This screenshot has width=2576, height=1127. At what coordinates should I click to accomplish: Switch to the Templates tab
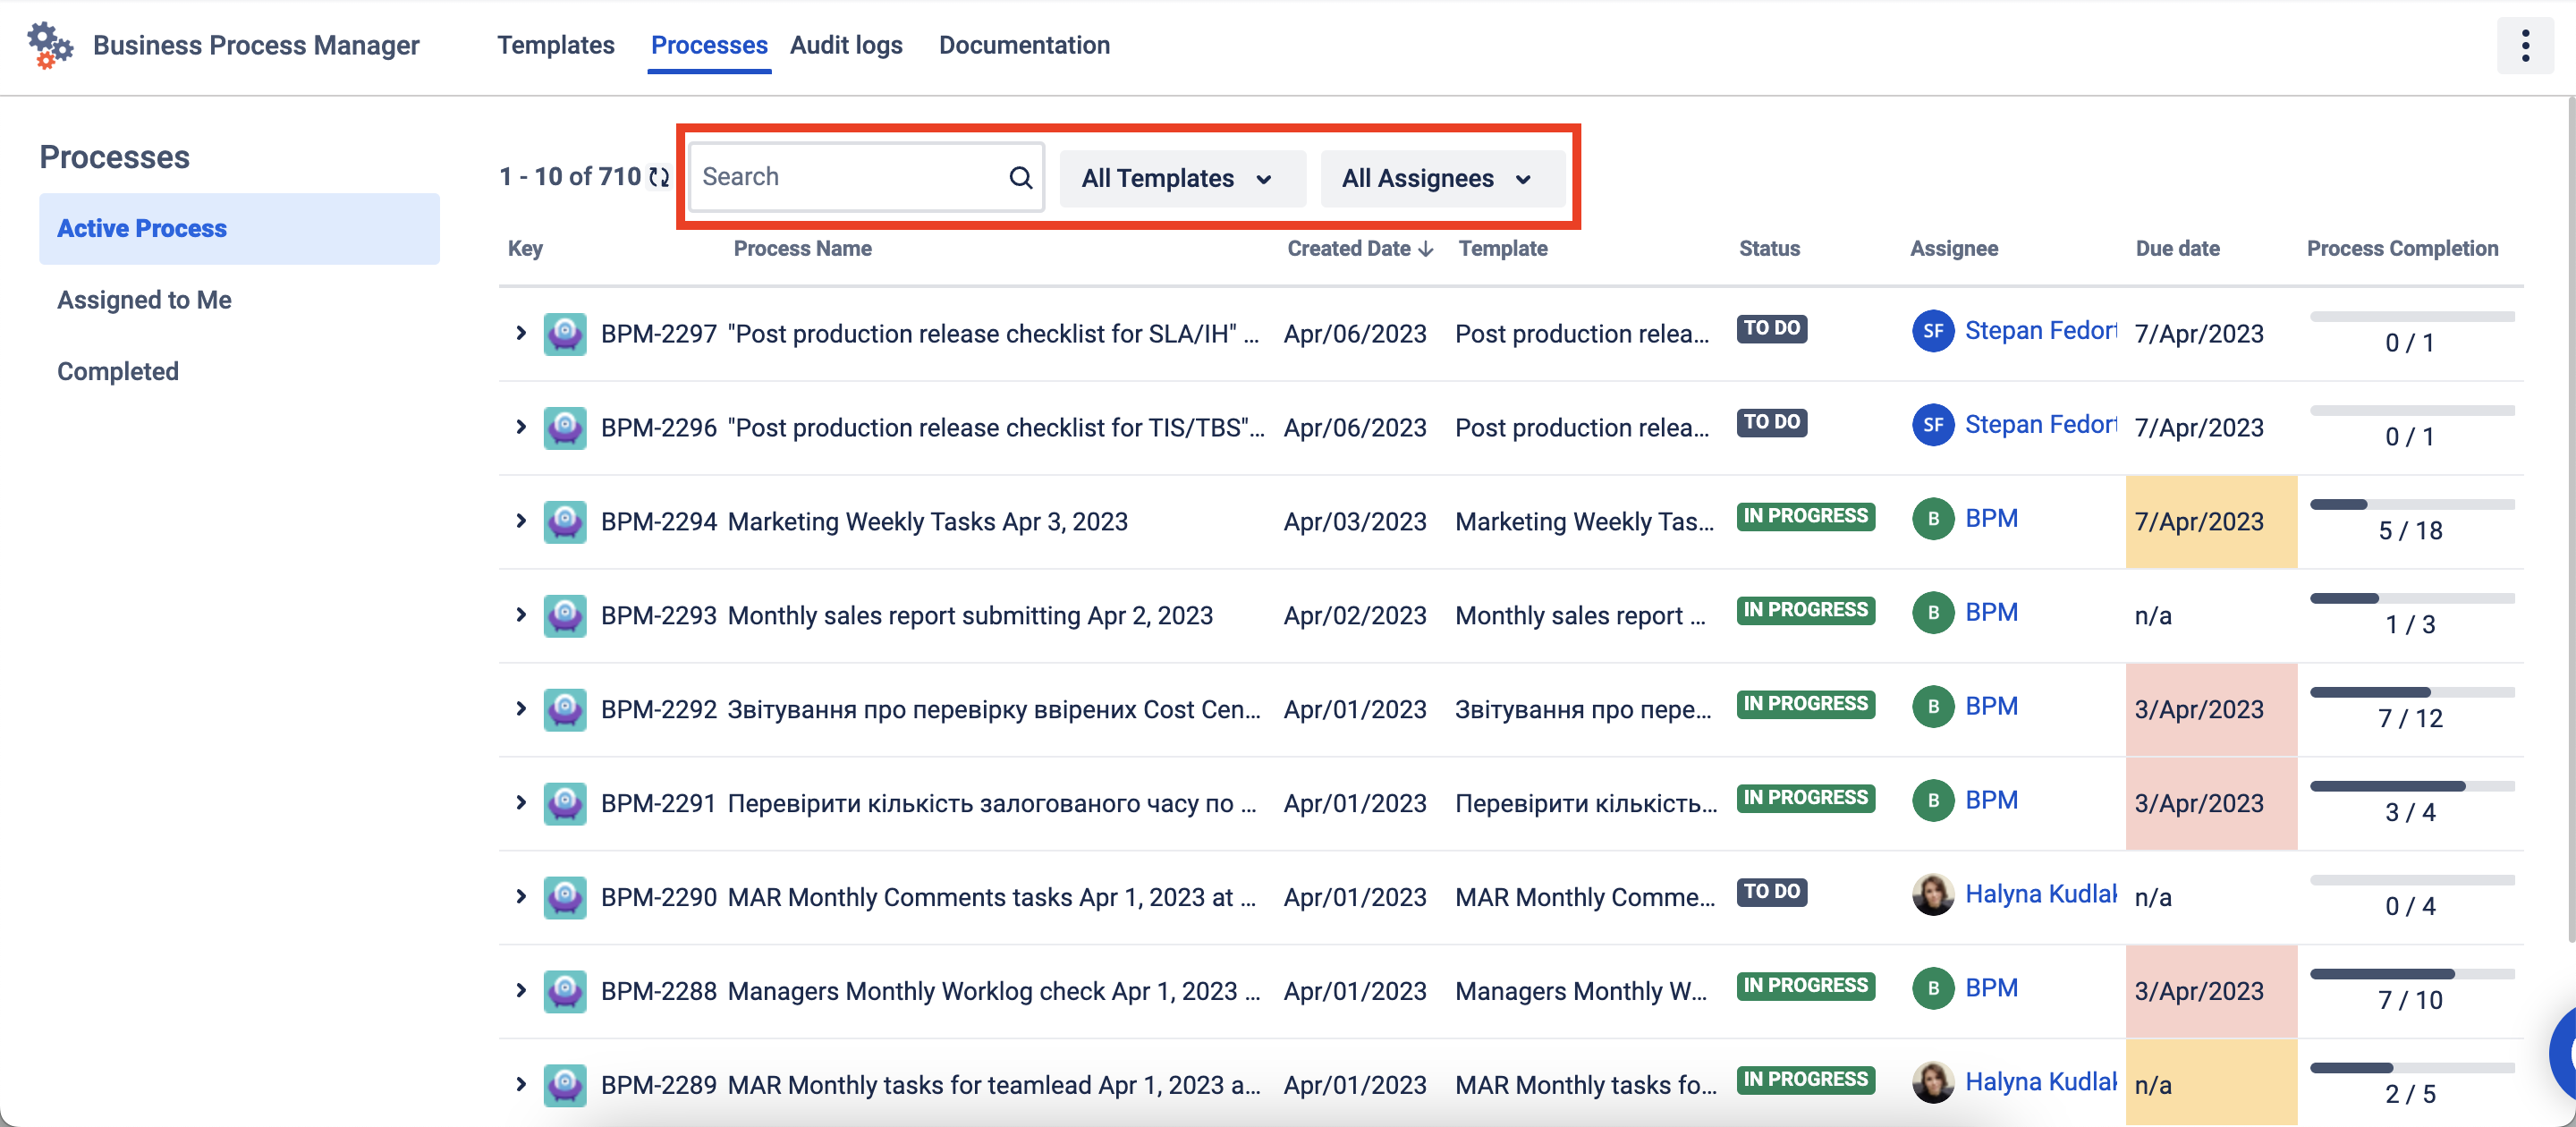pyautogui.click(x=555, y=45)
